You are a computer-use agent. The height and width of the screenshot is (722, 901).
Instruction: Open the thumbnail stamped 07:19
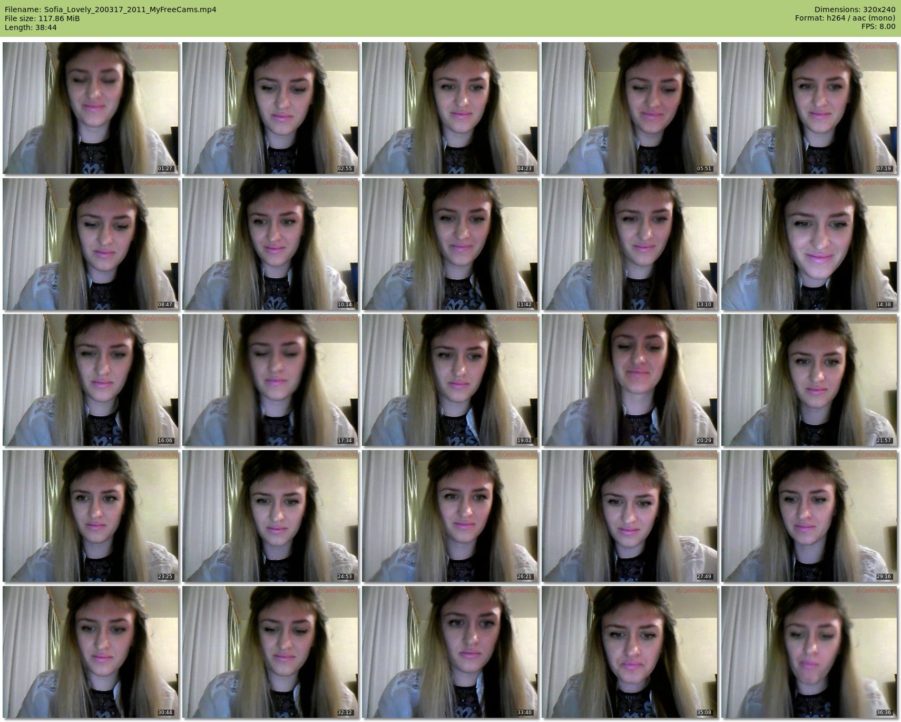tap(809, 108)
